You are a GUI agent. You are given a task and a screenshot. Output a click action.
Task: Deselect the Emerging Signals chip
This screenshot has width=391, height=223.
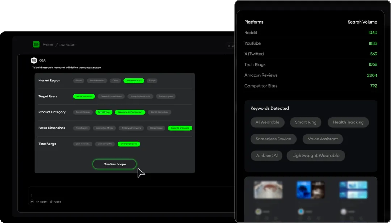pos(129,144)
